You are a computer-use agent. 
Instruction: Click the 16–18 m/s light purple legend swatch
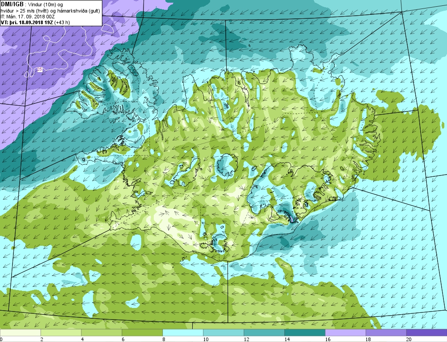click(345, 333)
